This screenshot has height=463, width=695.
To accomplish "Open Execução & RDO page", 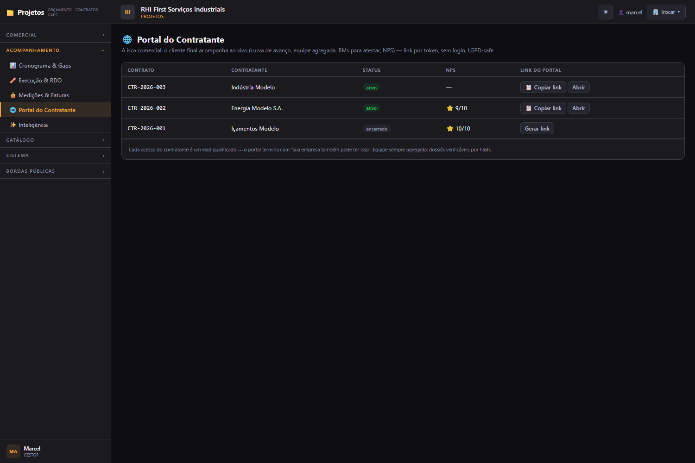I will (x=55, y=81).
